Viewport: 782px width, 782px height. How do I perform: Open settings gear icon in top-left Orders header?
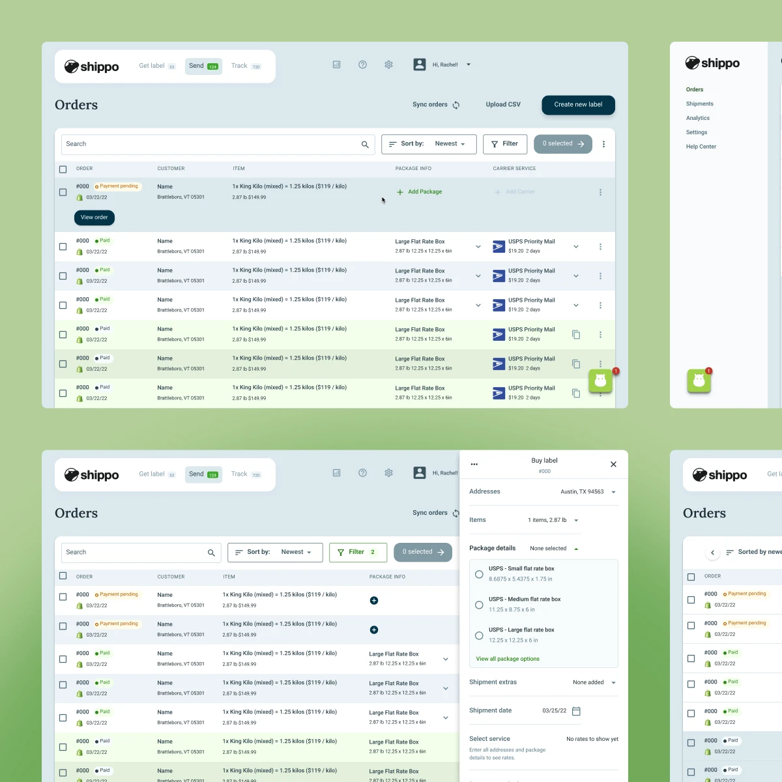(388, 65)
